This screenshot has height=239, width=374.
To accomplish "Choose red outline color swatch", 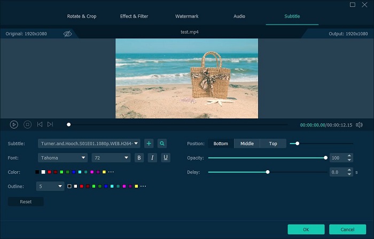I will point(82,186).
